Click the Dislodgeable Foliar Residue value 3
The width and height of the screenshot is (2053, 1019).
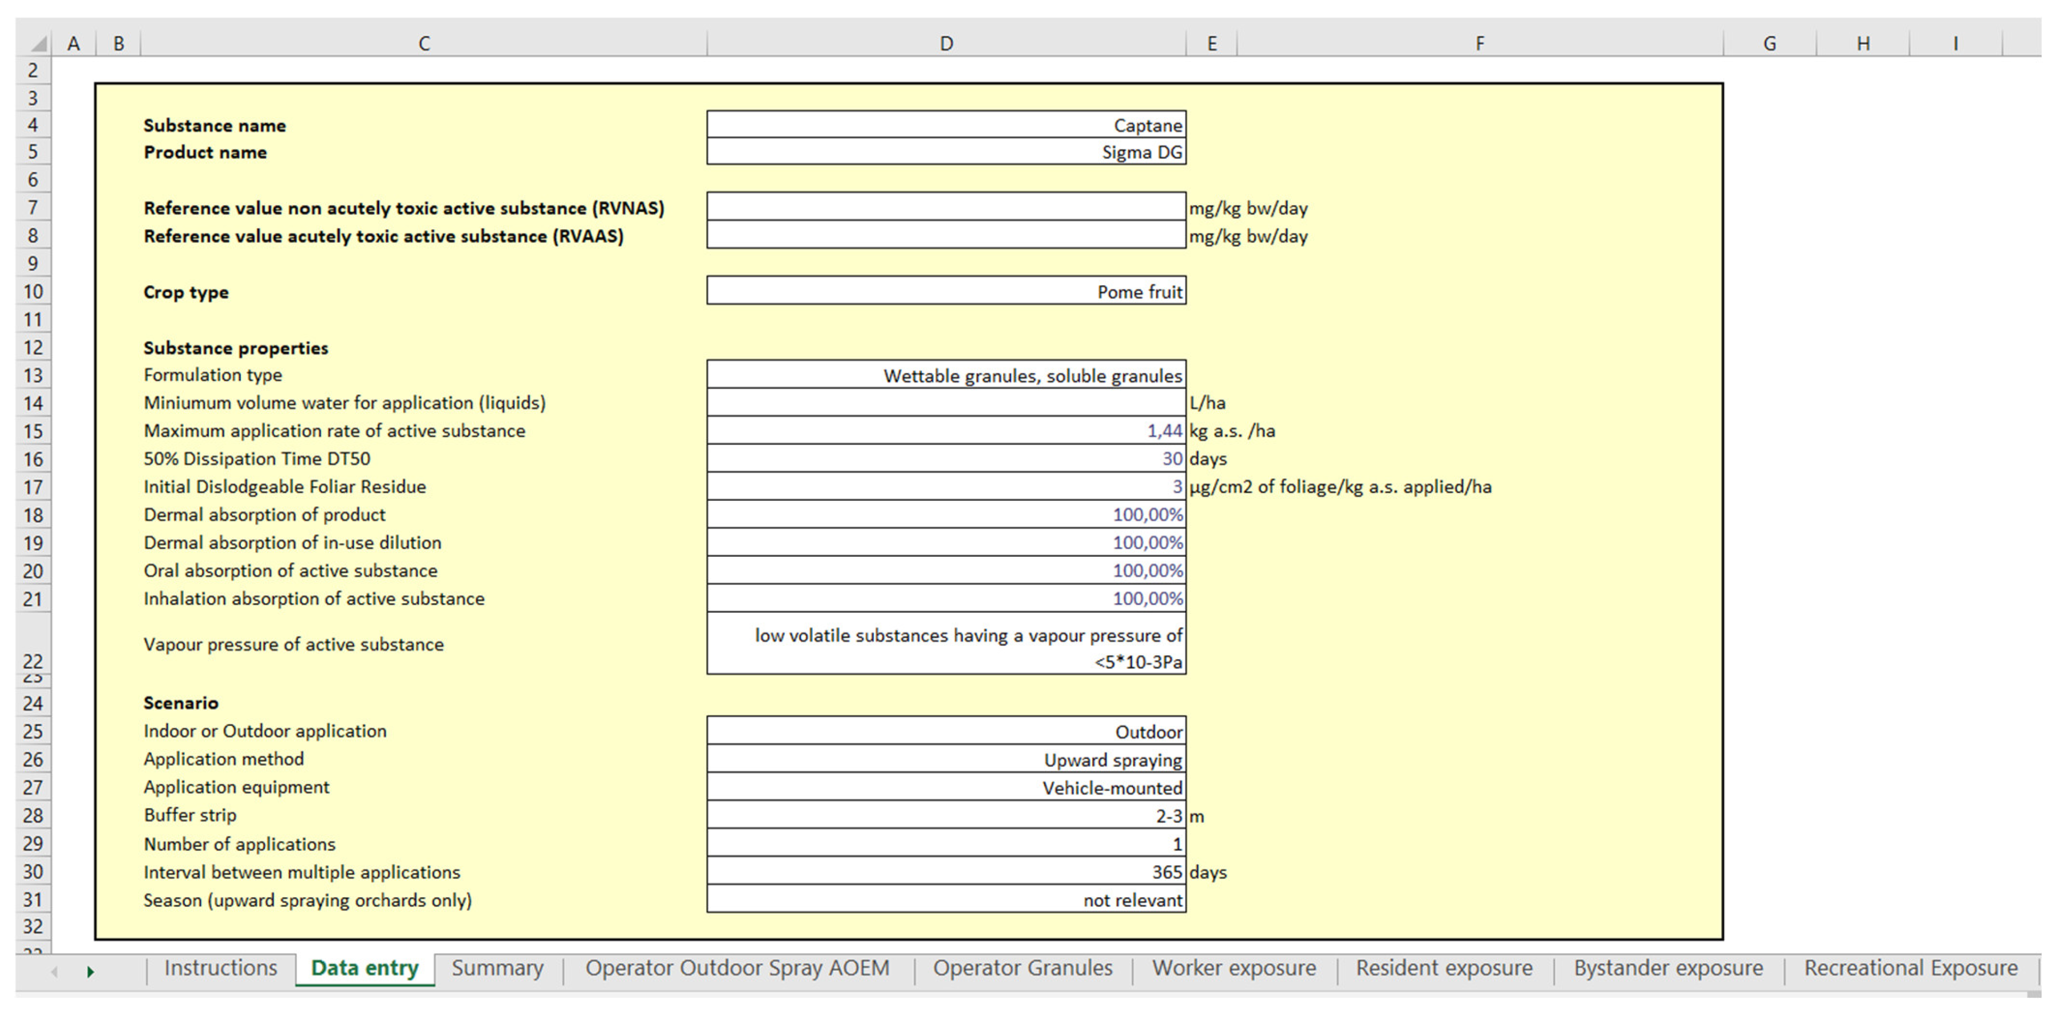[x=946, y=486]
